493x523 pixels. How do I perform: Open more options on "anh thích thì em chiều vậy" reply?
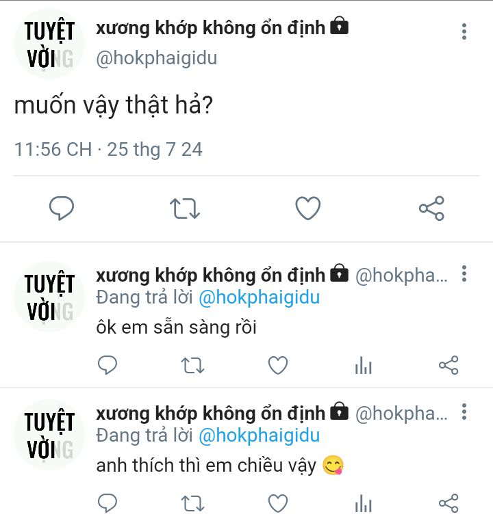coord(464,412)
